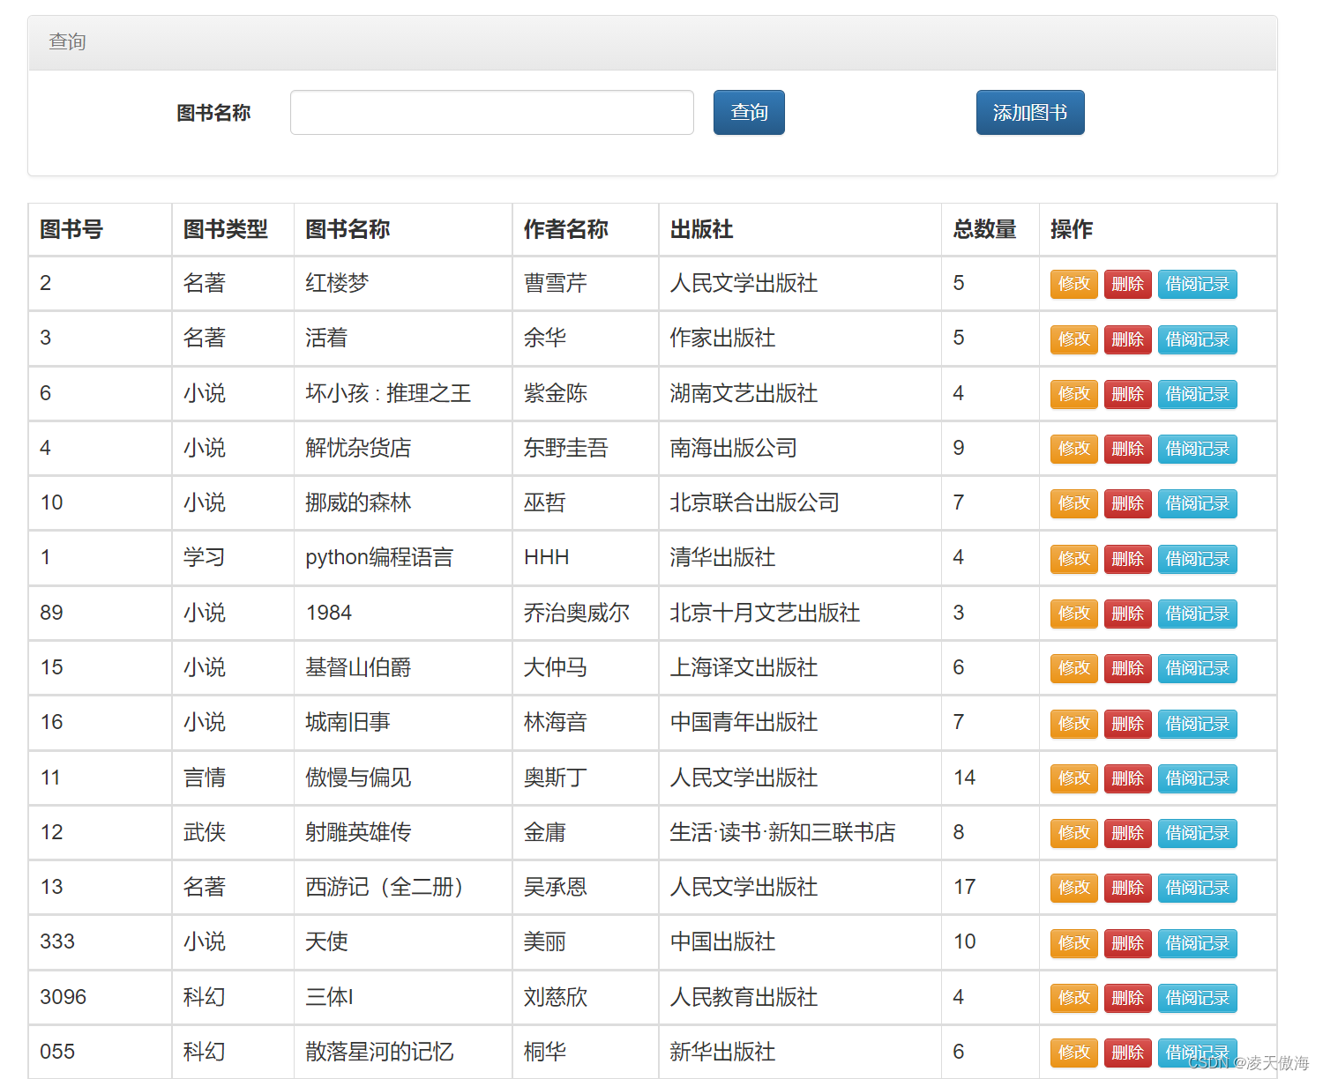Show 借阅记录 for the book 天使
Screen dimensions: 1323x1079
tap(1198, 943)
